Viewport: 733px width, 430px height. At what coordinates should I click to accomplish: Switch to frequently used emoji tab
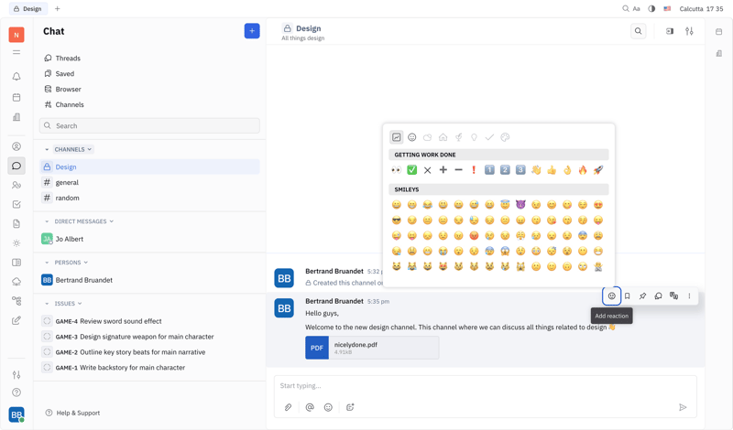[397, 137]
